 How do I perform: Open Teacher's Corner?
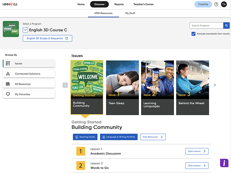click(144, 4)
